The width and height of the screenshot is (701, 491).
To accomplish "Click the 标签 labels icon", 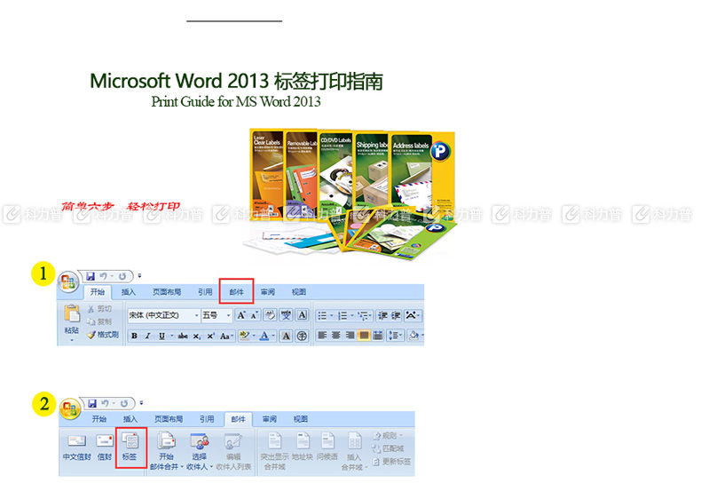I will coord(130,441).
